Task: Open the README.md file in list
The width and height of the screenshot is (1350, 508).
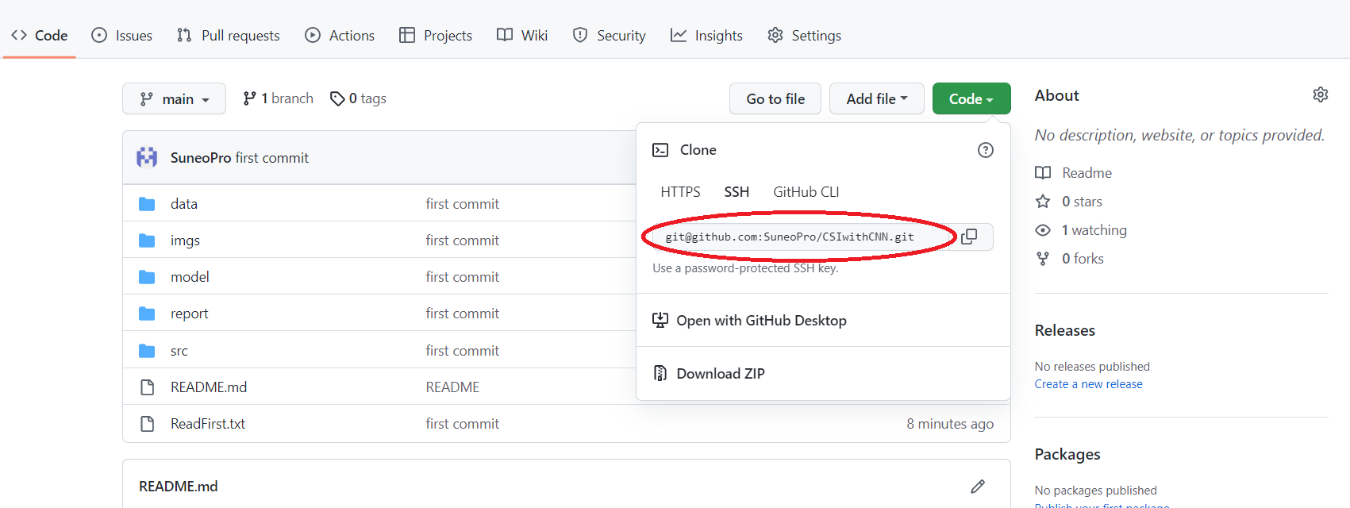Action: tap(209, 387)
